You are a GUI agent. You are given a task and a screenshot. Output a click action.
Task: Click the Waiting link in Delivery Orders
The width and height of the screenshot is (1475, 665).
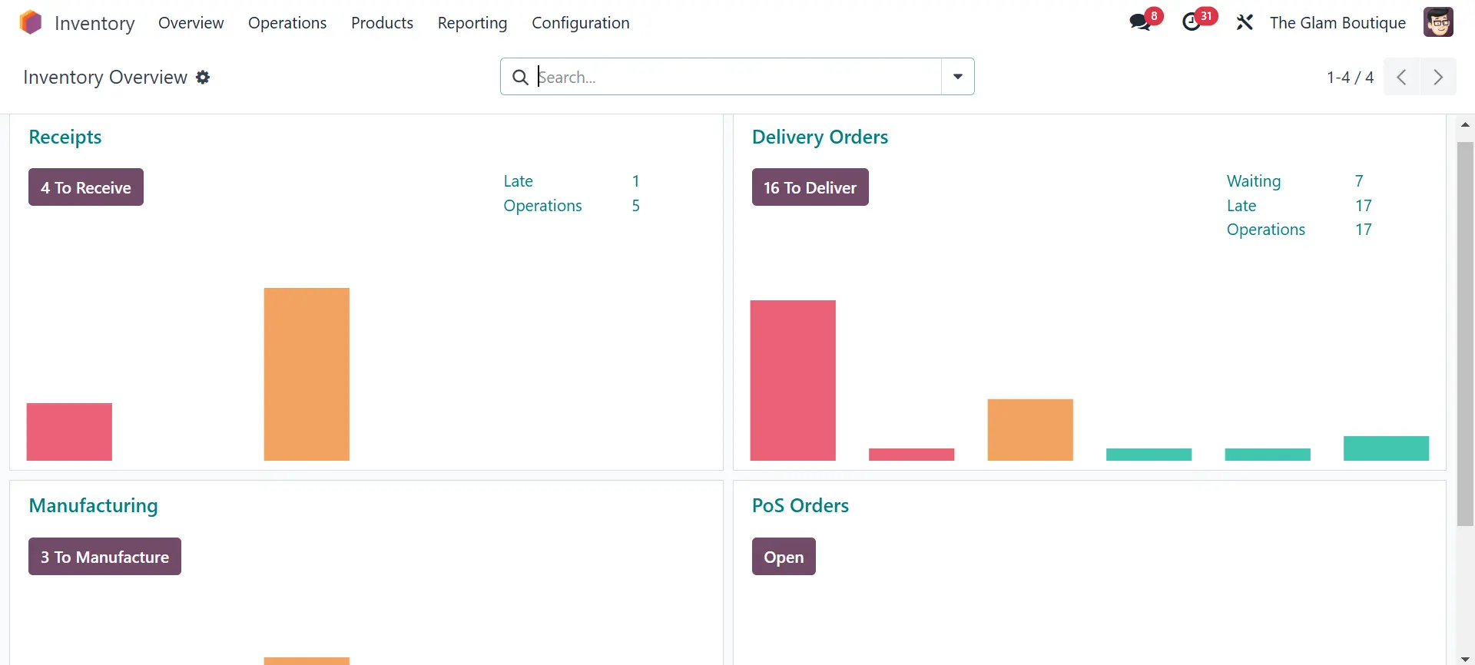pos(1254,181)
